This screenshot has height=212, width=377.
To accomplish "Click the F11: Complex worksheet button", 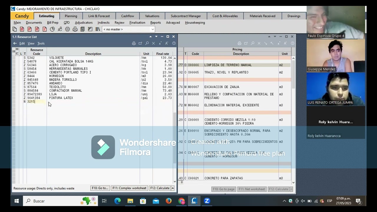I will click(129, 188).
